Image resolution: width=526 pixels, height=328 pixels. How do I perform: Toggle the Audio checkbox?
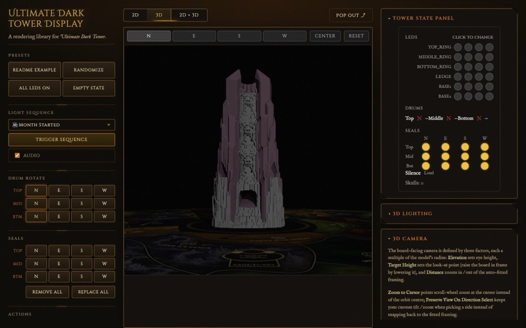pyautogui.click(x=17, y=155)
